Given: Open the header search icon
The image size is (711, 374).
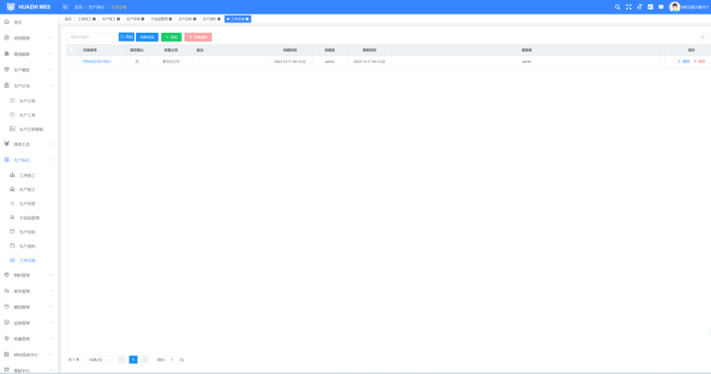Looking at the screenshot, I should pyautogui.click(x=617, y=7).
